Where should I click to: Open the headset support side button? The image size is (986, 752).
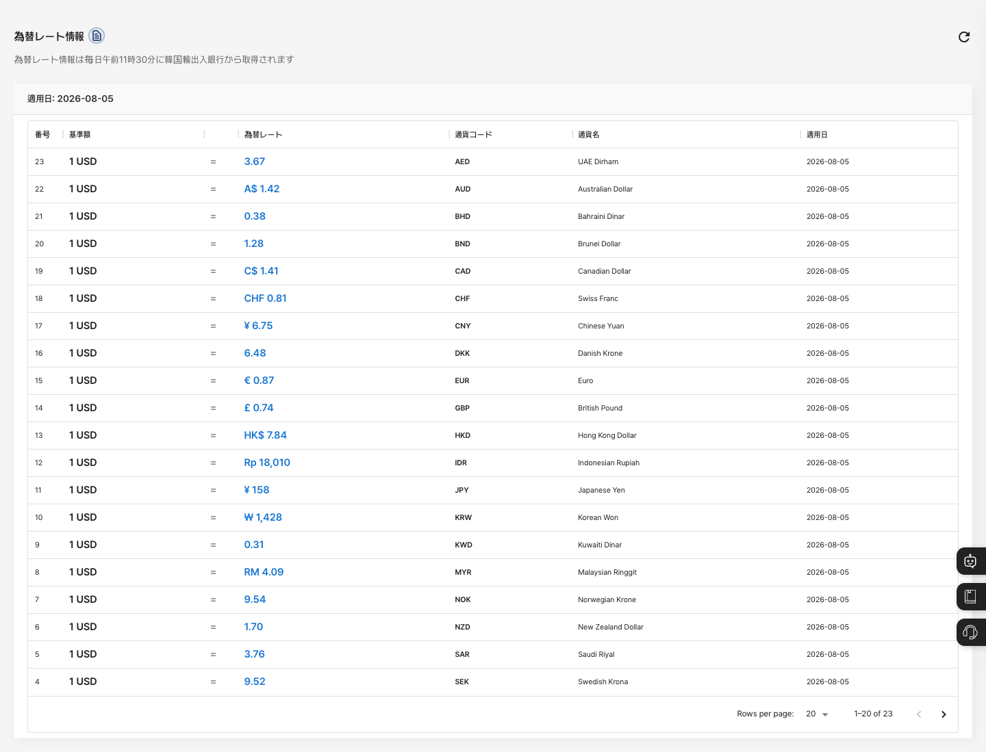970,632
